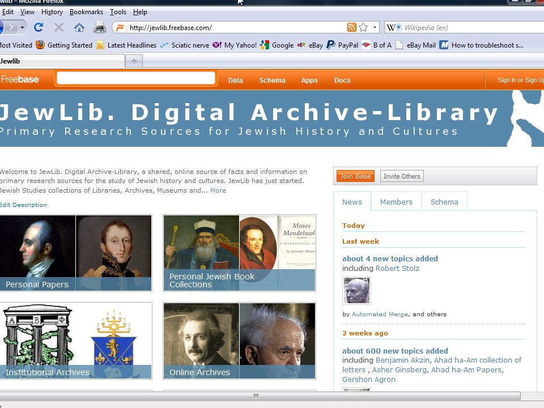Open Latest Headlines feed bookmark icon
544x408 pixels.
100,45
